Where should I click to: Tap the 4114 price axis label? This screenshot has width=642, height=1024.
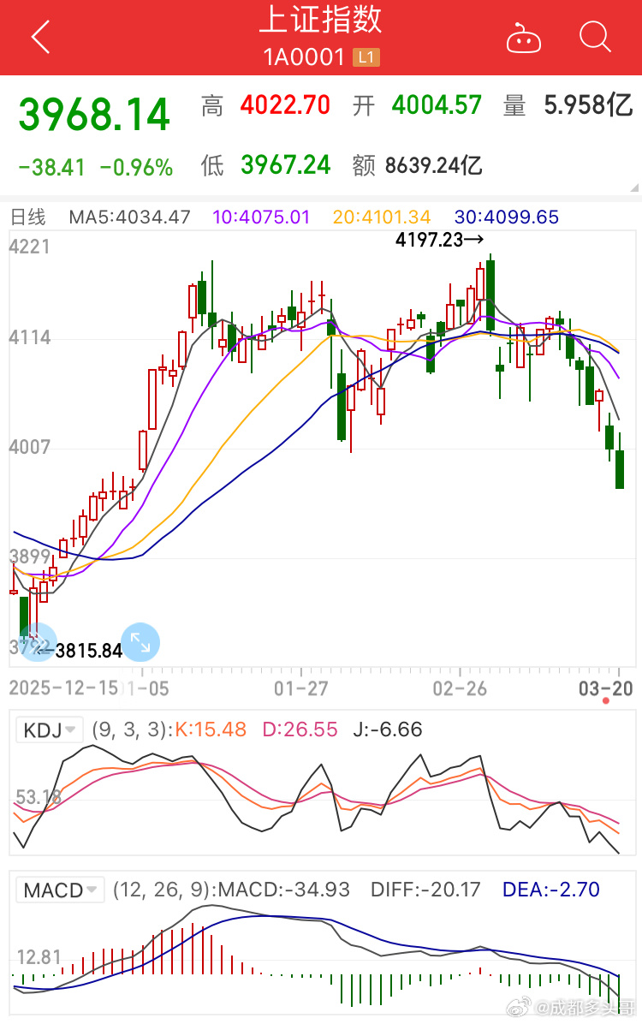29,337
